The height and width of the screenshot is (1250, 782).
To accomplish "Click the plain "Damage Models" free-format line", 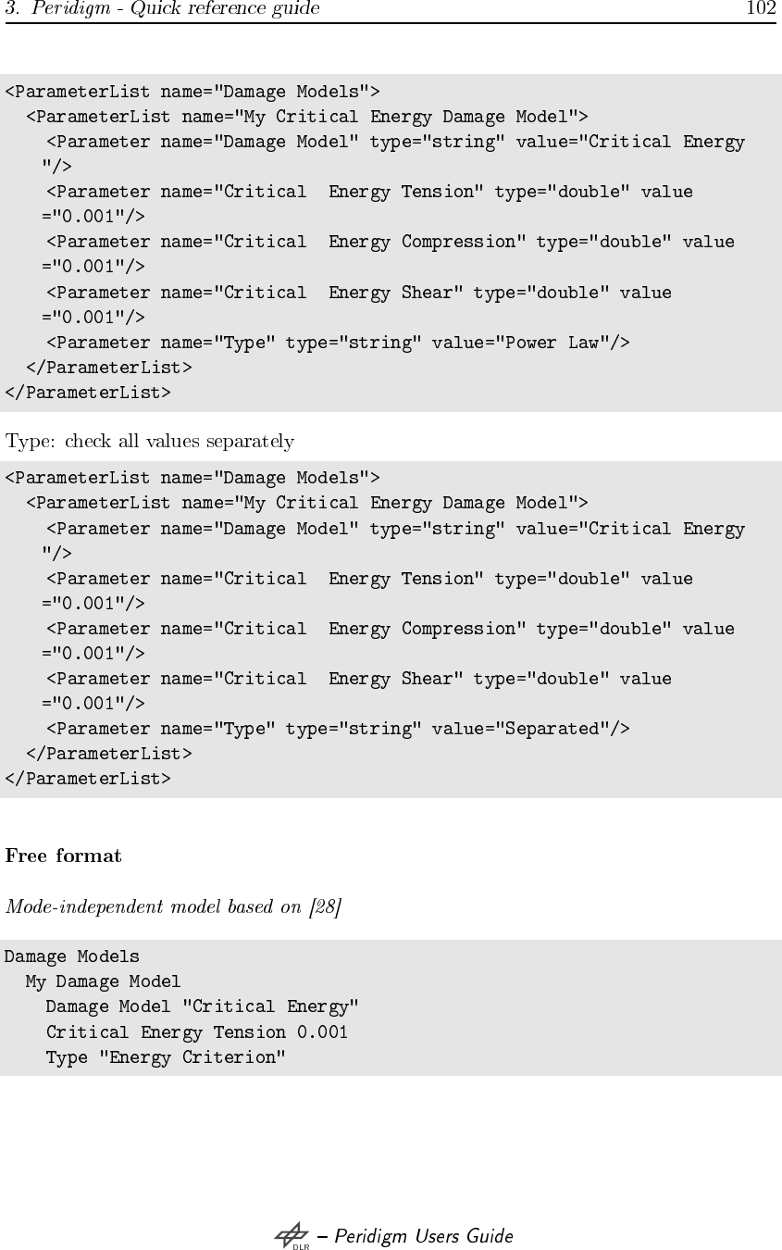I will pyautogui.click(x=72, y=956).
